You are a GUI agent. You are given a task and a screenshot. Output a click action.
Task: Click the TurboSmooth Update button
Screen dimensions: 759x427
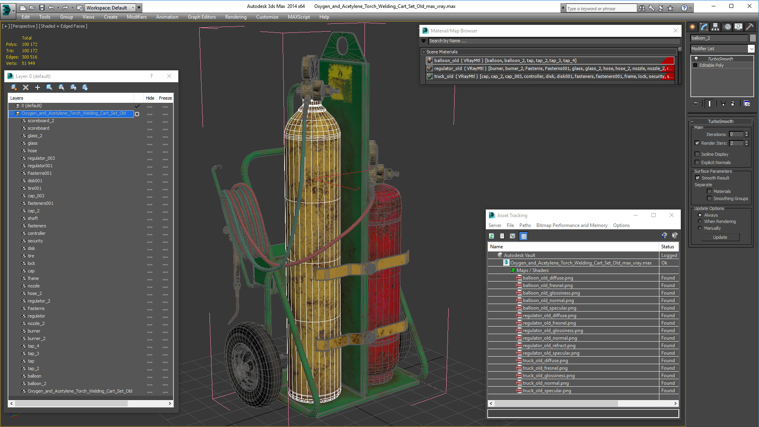720,237
